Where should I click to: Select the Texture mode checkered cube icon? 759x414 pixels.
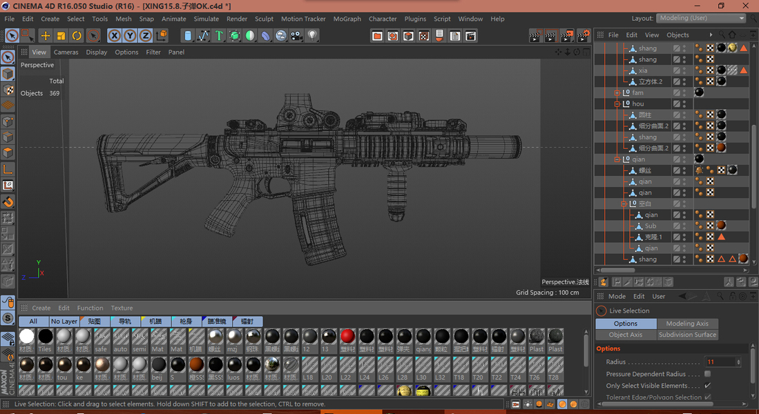pos(8,90)
